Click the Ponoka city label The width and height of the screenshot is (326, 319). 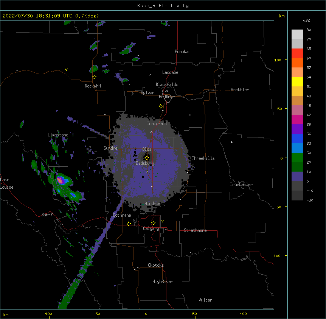point(182,52)
